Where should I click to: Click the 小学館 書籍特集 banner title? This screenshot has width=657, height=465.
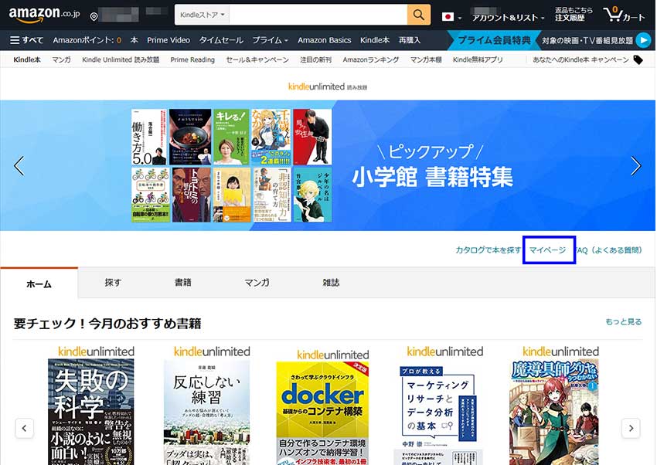coord(432,177)
